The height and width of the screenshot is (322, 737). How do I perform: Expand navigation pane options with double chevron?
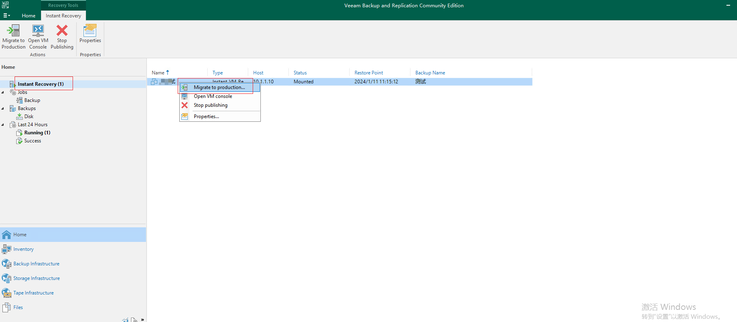tap(142, 320)
